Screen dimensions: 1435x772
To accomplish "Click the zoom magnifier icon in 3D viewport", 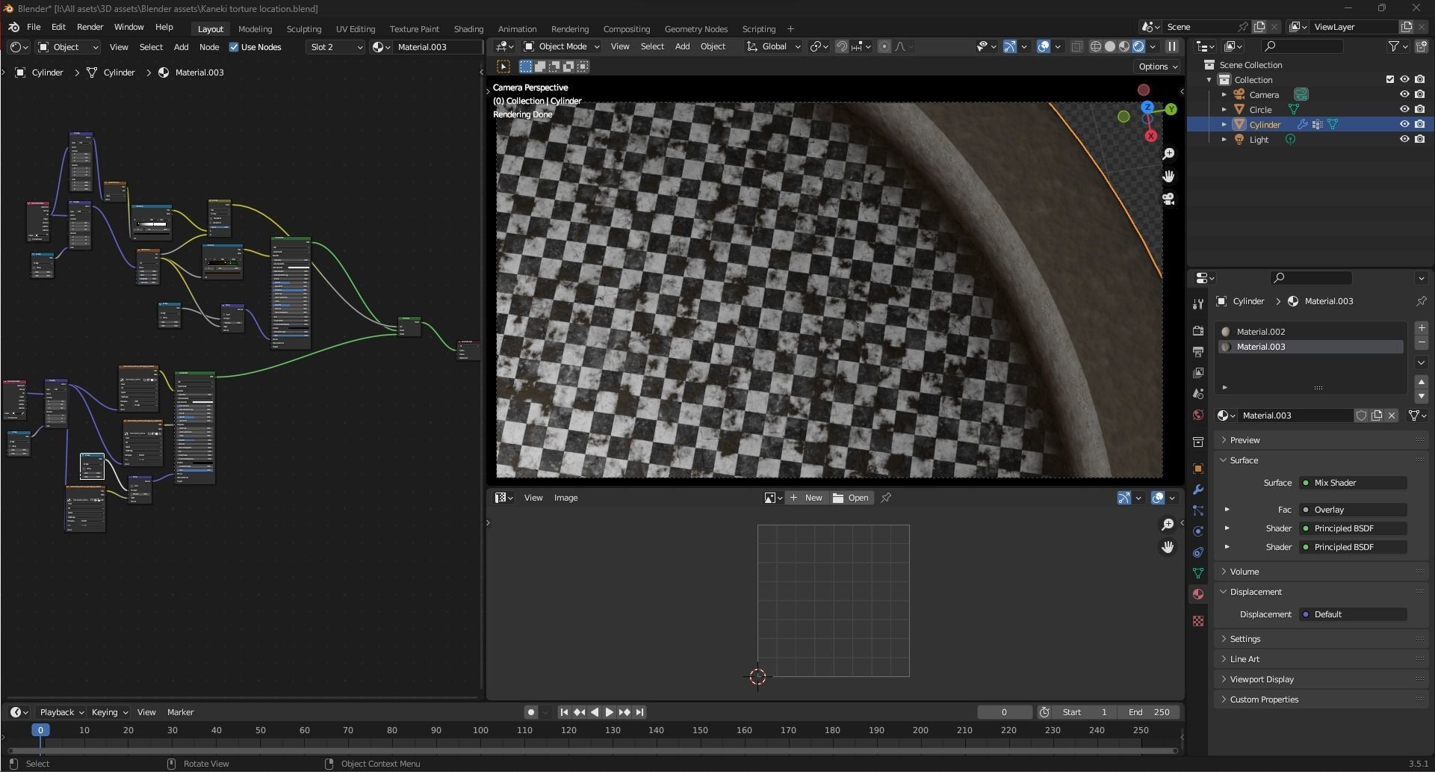I will 1168,154.
